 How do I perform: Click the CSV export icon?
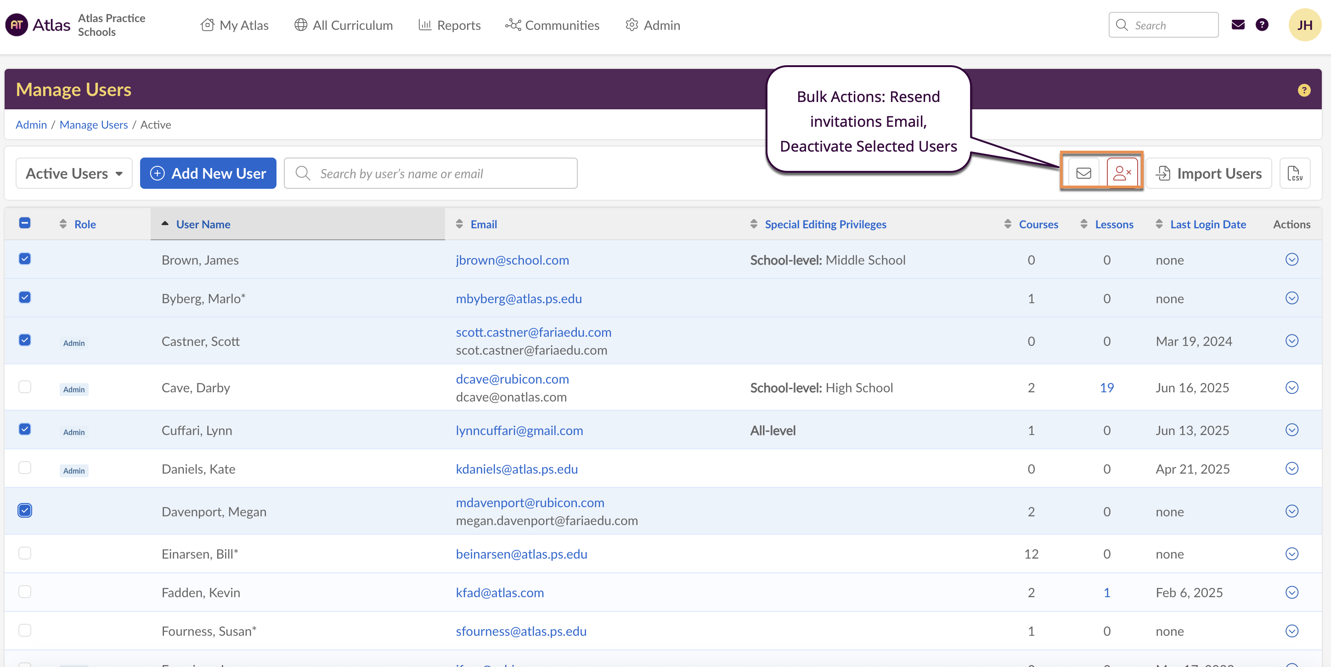coord(1294,173)
